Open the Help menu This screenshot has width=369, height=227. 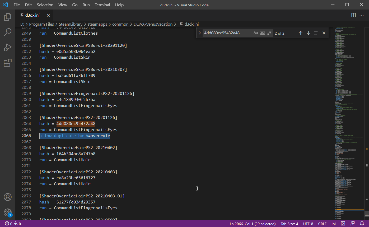pos(119,5)
